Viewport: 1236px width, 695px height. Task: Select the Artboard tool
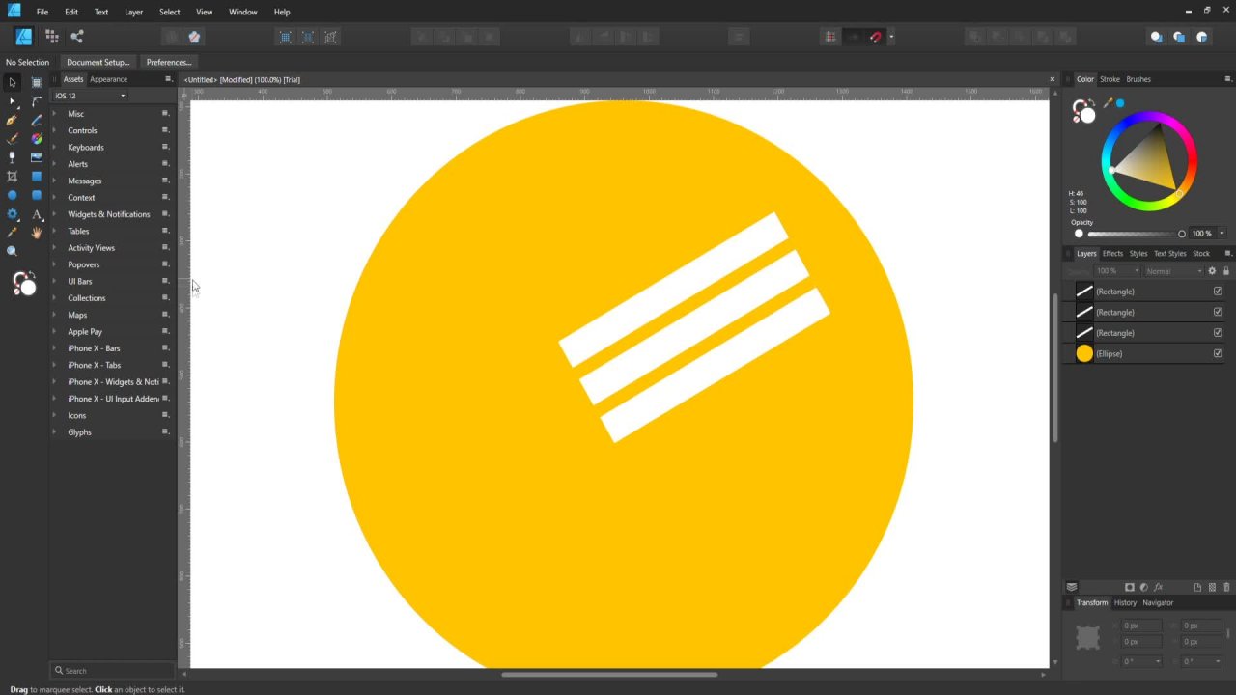pyautogui.click(x=37, y=83)
